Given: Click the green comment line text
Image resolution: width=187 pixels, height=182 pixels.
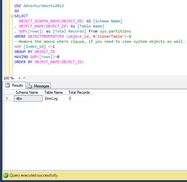Looking at the screenshot, I should pos(99,41).
